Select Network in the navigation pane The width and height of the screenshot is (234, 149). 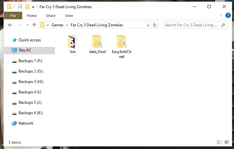30,123
